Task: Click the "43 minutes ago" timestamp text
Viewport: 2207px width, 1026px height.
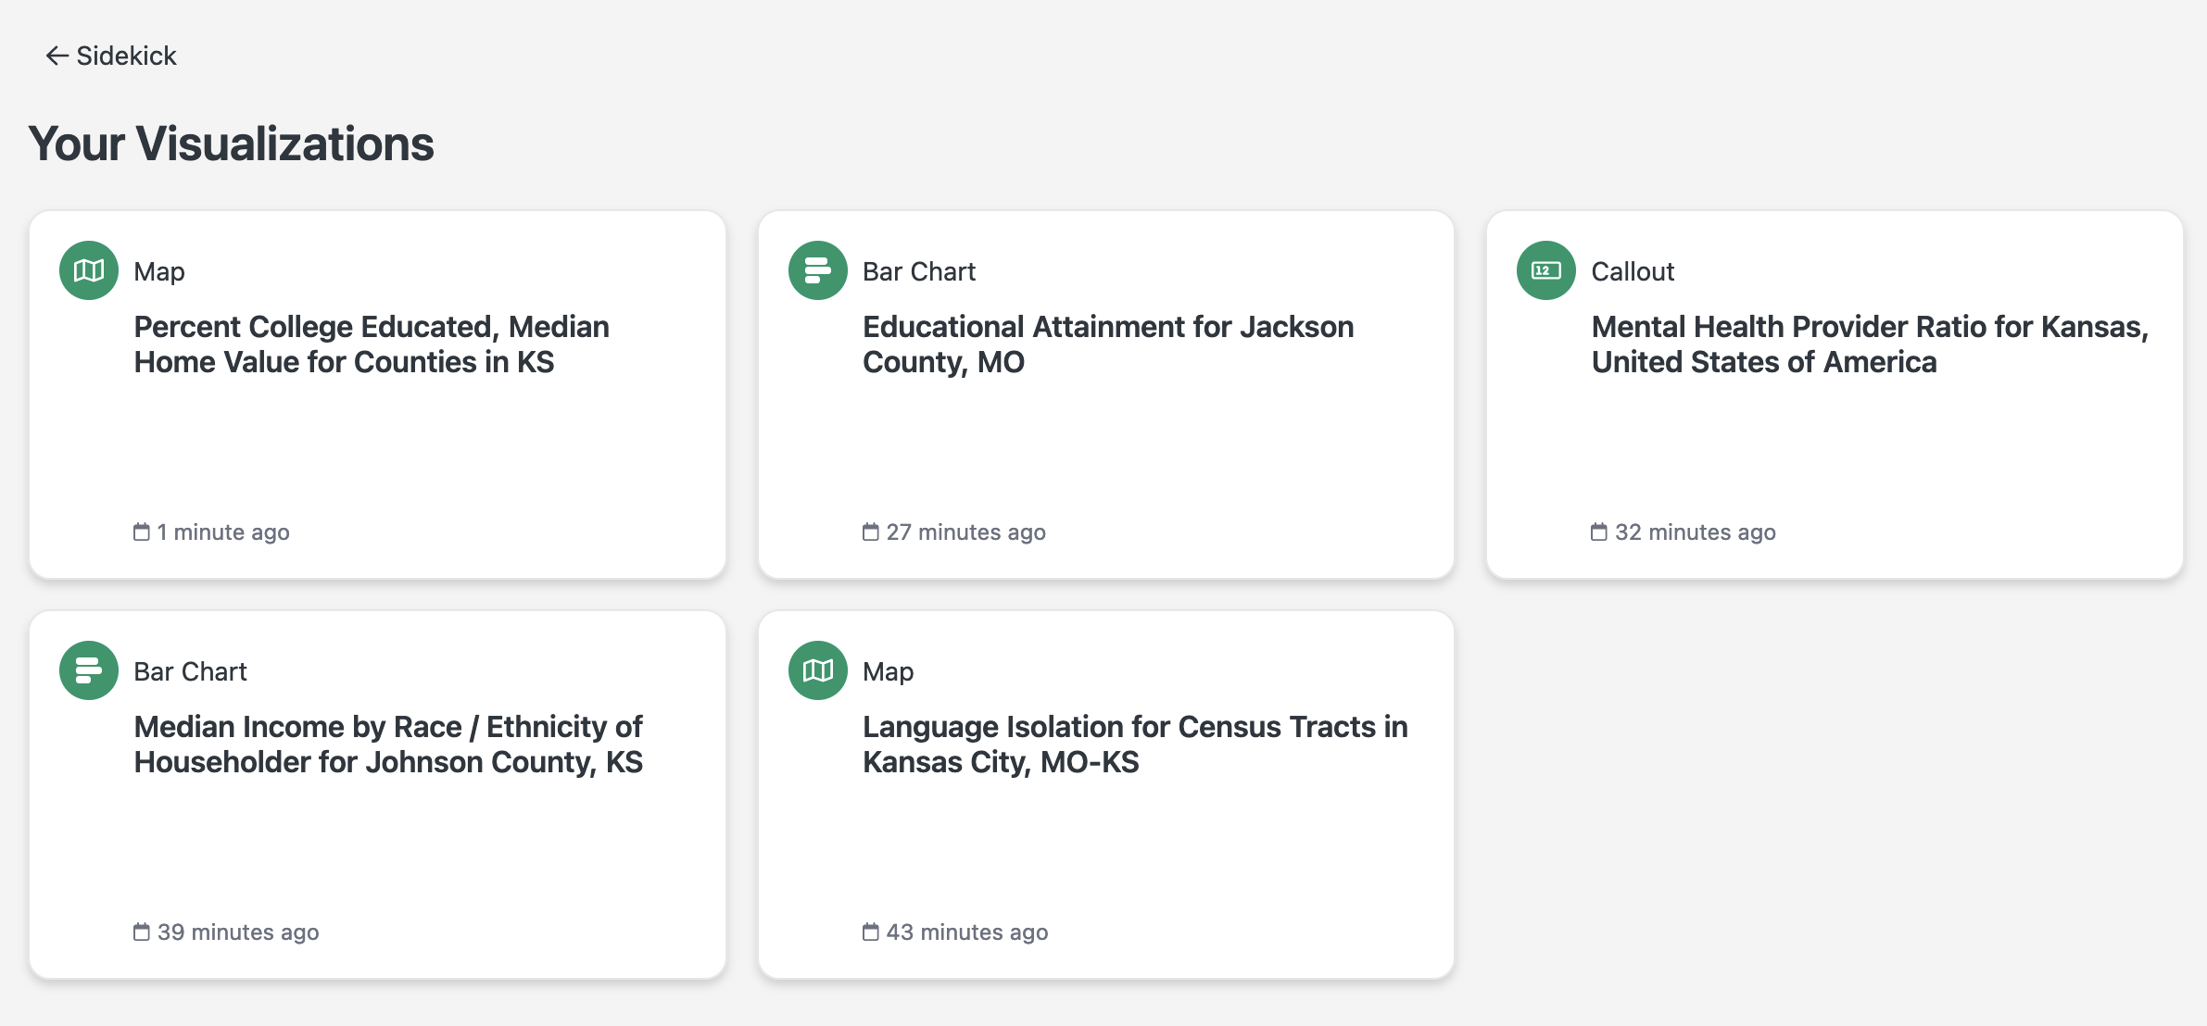Action: [966, 932]
